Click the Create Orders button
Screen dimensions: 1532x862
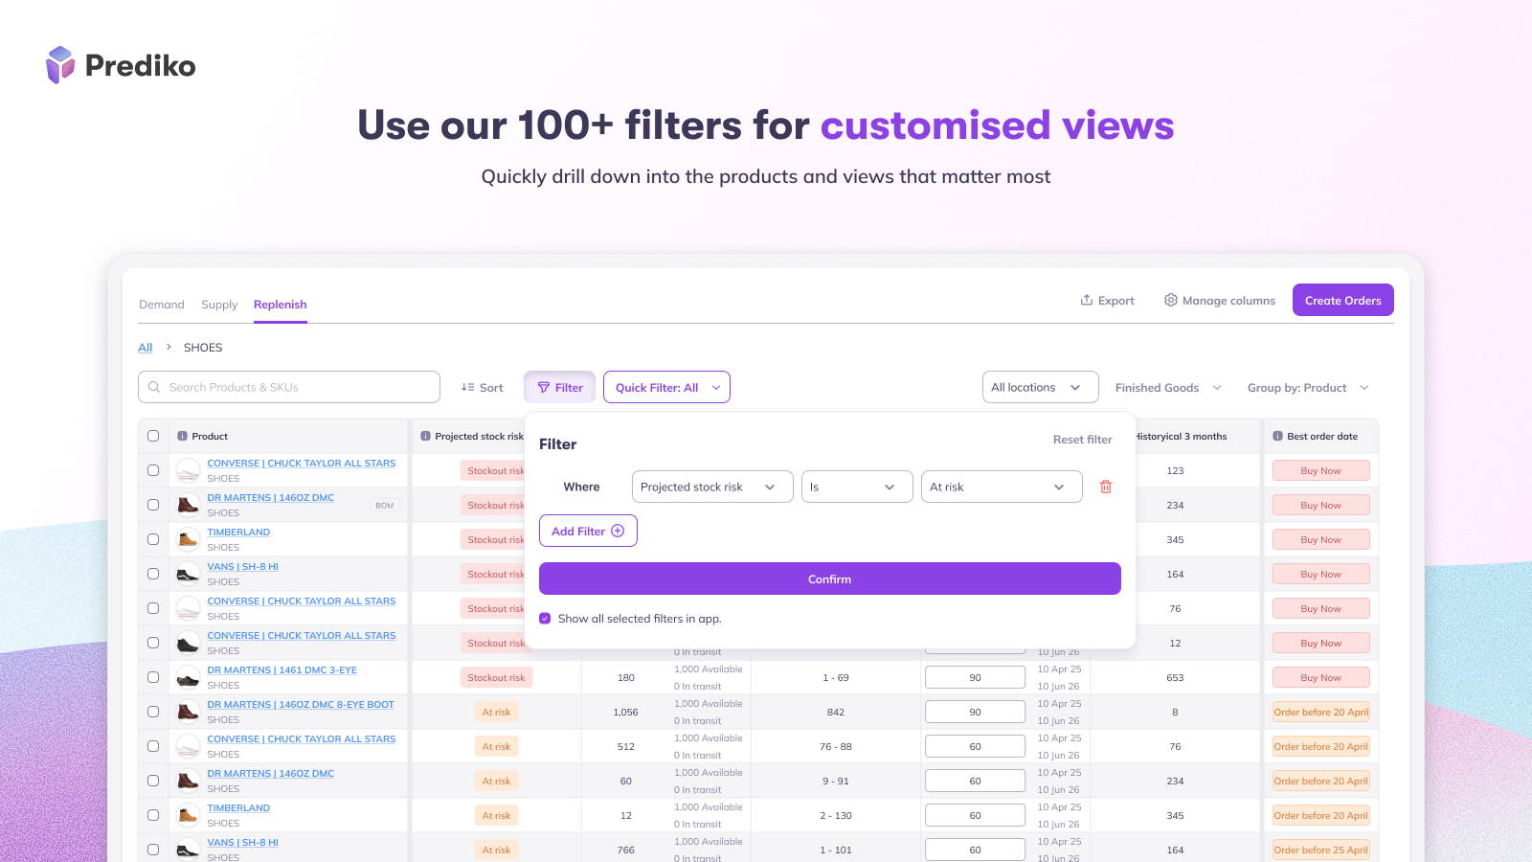(1342, 300)
